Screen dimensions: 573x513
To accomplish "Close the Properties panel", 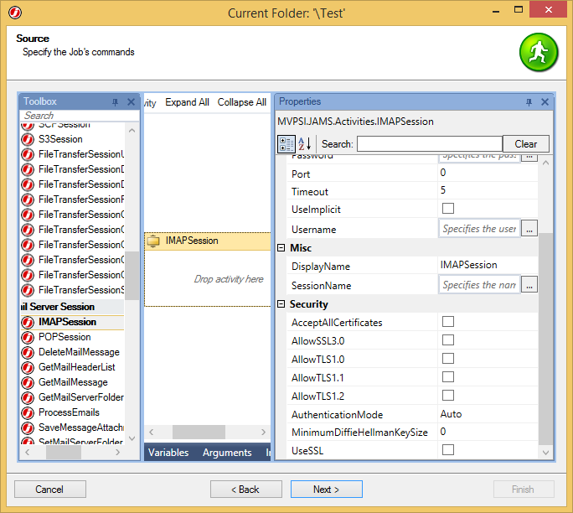I will (545, 101).
